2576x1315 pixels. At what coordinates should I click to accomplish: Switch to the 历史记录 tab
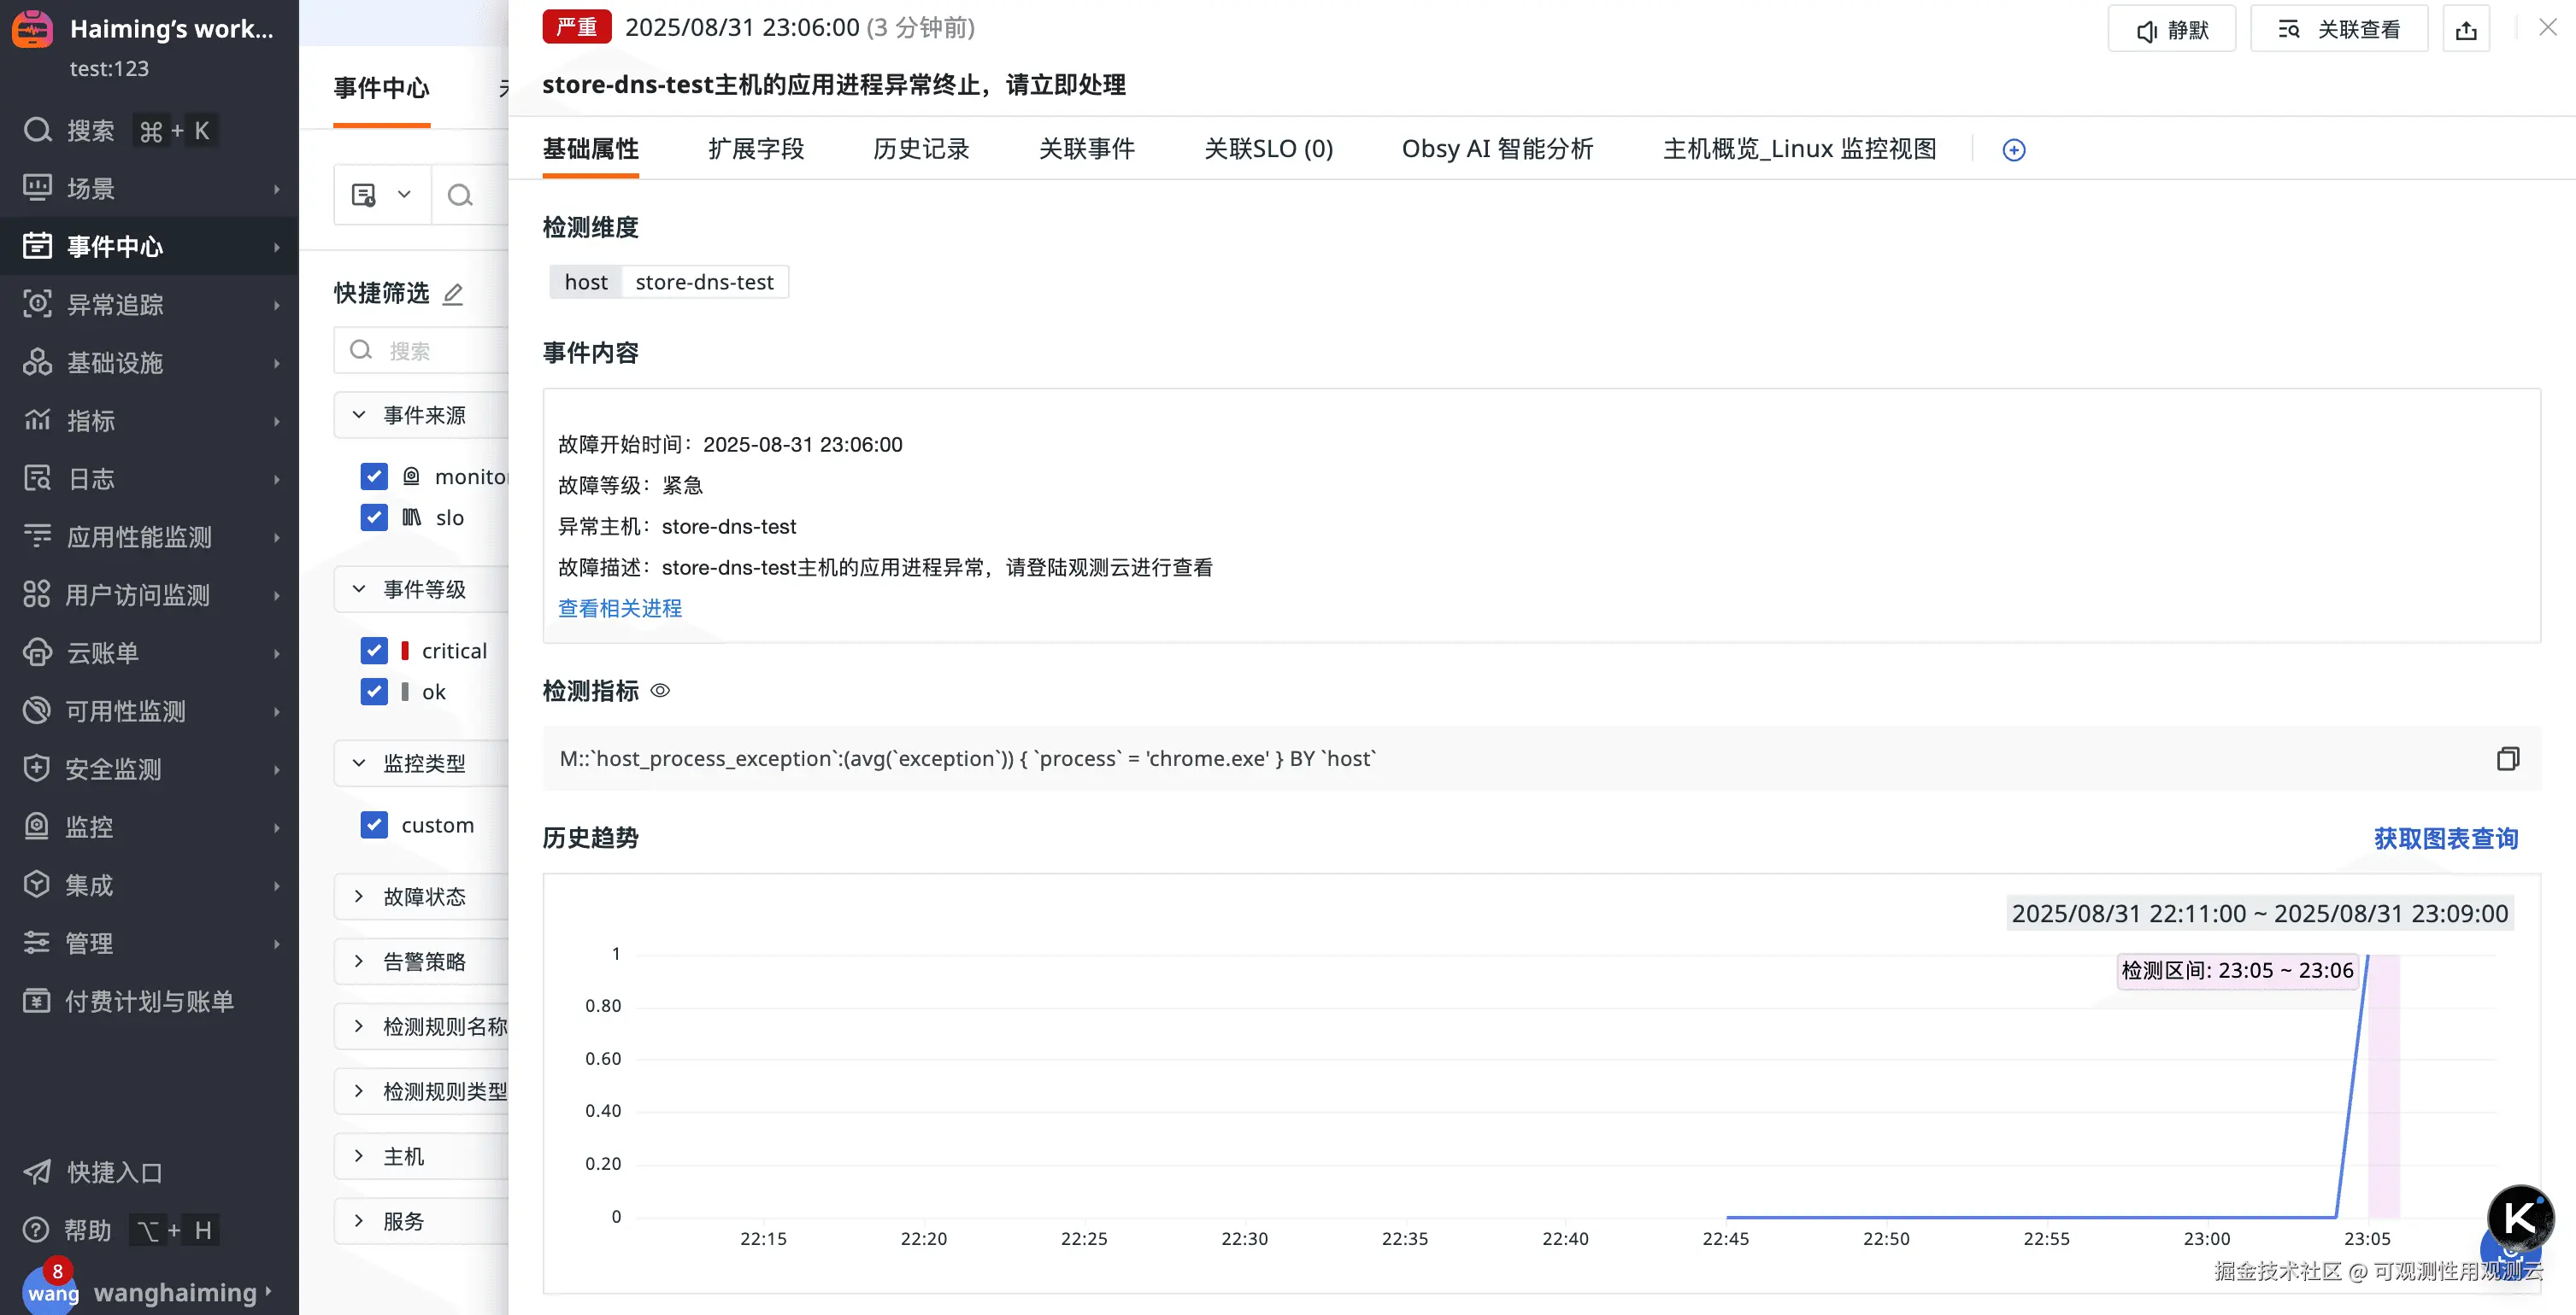(x=920, y=149)
